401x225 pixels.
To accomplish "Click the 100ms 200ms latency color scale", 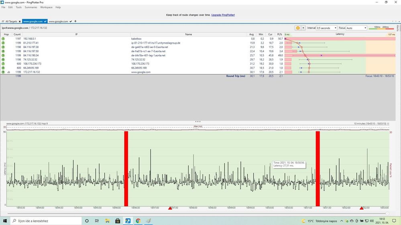I will [381, 28].
